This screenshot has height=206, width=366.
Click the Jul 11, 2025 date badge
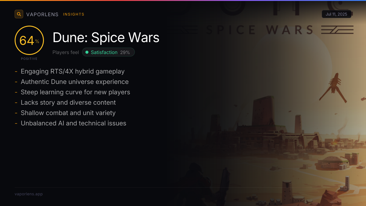tap(337, 14)
